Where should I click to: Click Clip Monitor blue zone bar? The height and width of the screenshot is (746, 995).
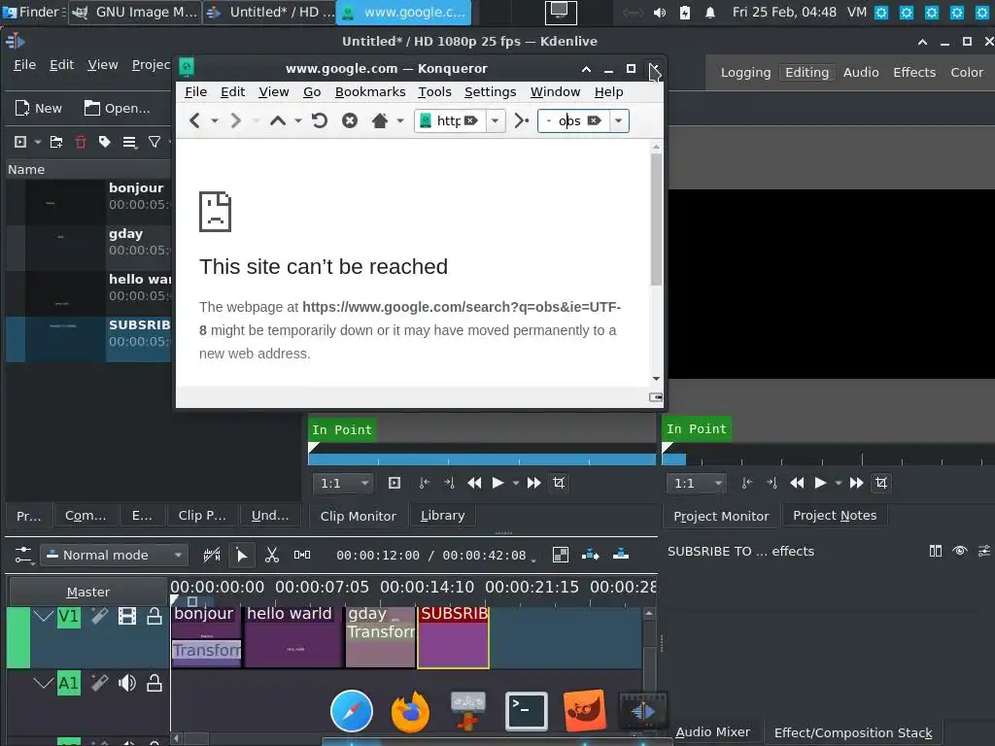[x=482, y=459]
